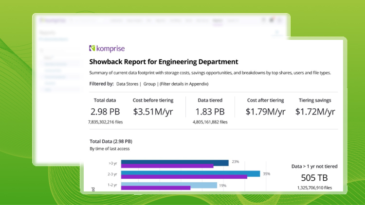365x205 pixels.
Task: Click the Komprise logo in the report
Action: (107, 48)
